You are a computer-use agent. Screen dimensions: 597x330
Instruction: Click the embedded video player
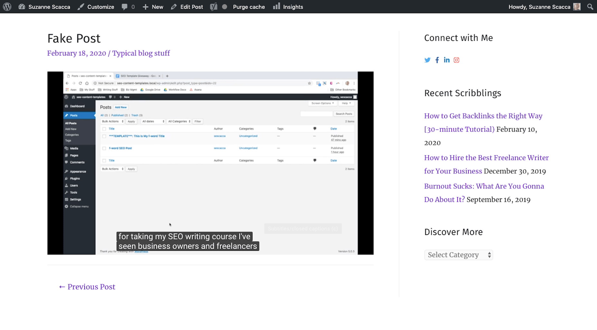[210, 163]
